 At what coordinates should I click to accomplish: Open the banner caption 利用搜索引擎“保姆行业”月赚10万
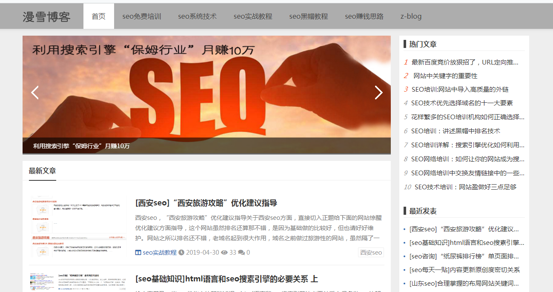pyautogui.click(x=81, y=146)
